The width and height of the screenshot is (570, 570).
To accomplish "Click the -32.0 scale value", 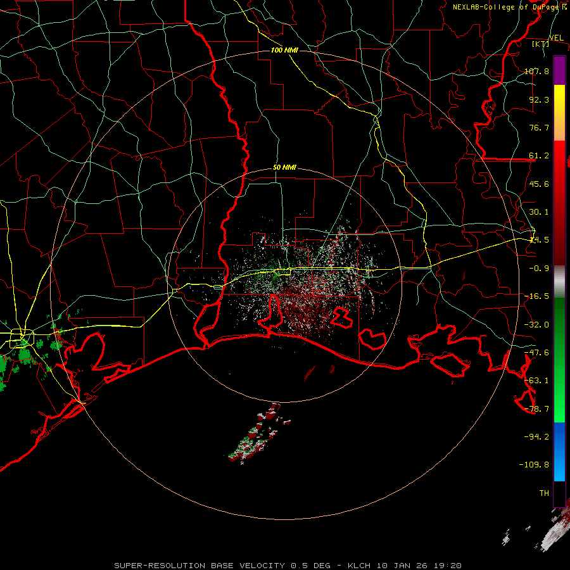I will pos(536,325).
